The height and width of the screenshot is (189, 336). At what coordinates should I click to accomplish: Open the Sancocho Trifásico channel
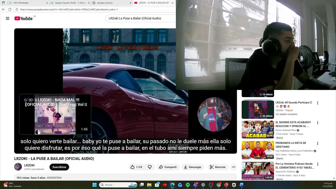pyautogui.click(x=285, y=172)
